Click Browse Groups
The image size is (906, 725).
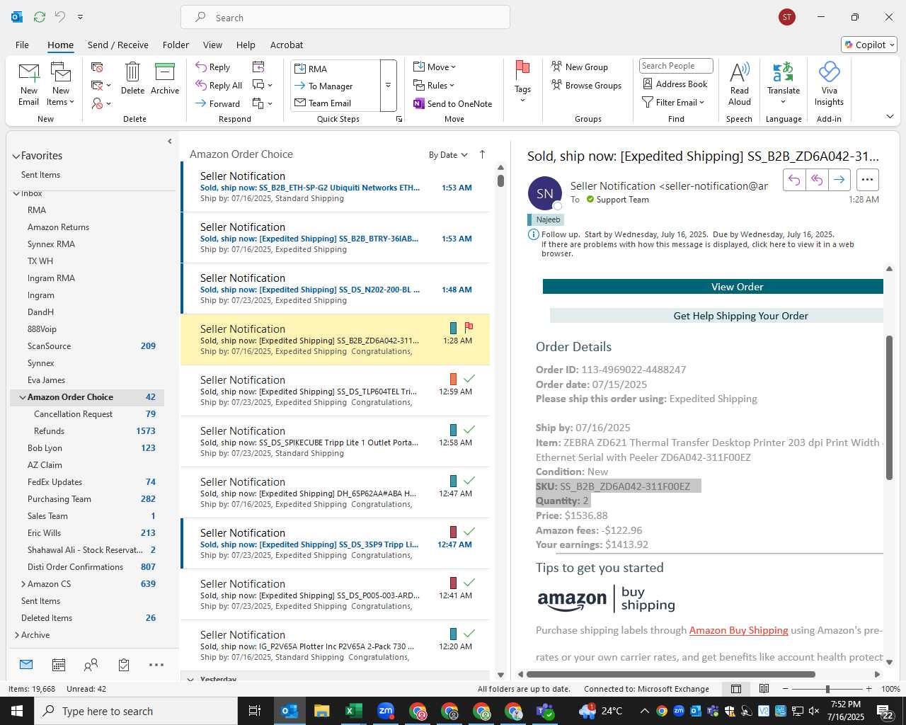[586, 85]
